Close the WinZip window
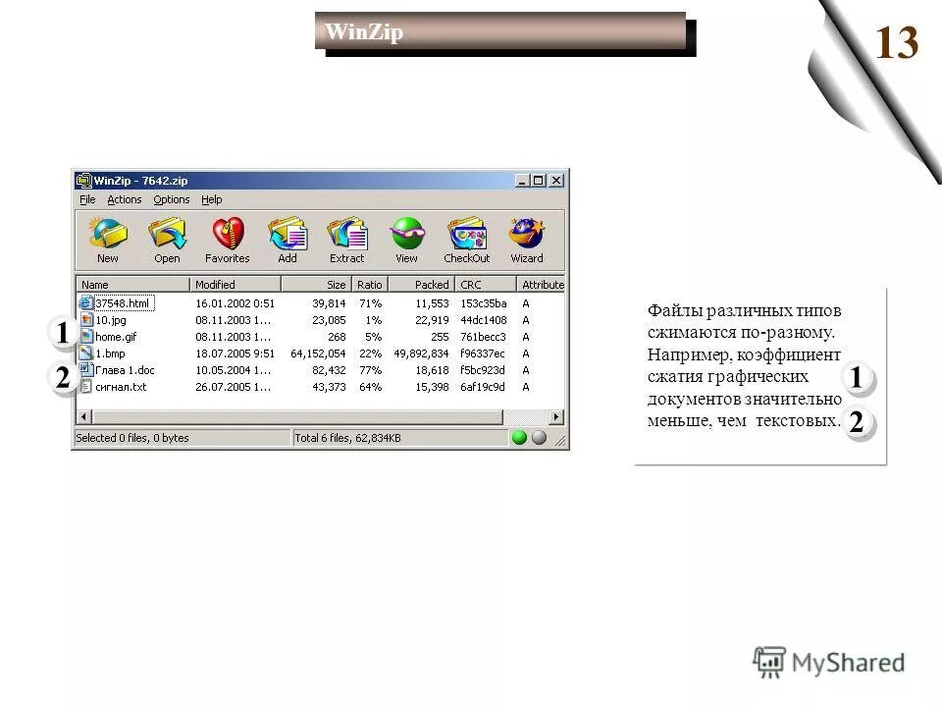The image size is (942, 707). click(x=557, y=181)
